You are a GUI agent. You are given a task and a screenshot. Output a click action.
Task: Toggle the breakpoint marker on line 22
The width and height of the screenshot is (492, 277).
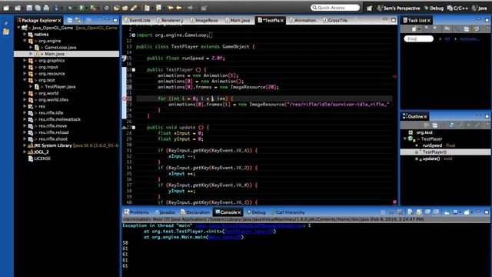[125, 98]
